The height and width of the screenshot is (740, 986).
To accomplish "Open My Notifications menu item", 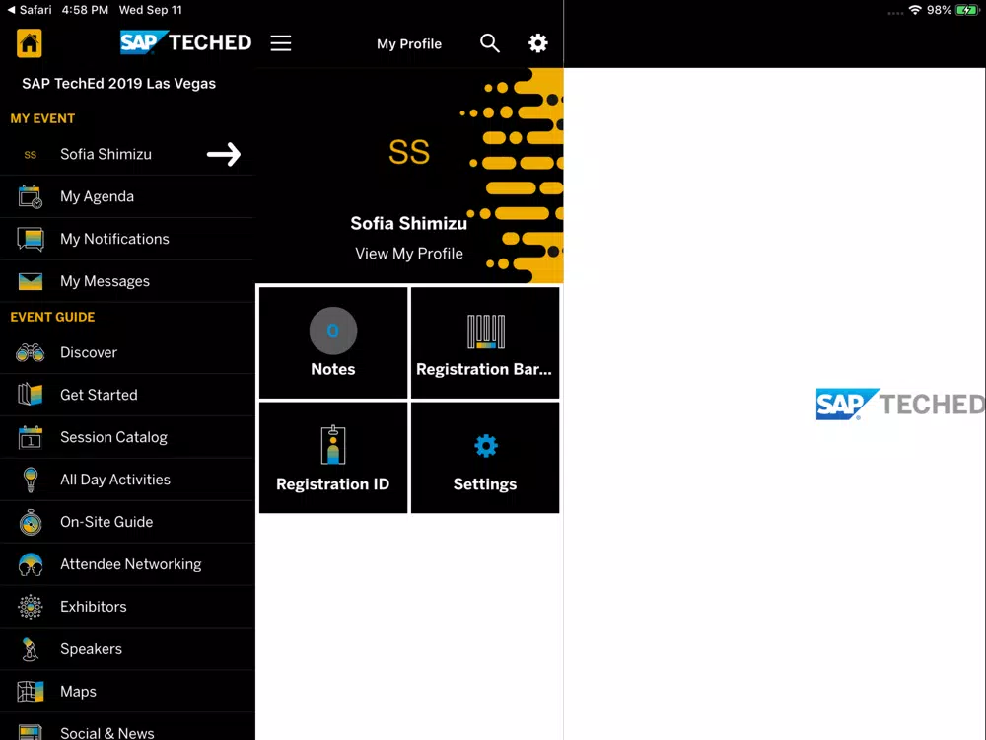I will pos(127,239).
